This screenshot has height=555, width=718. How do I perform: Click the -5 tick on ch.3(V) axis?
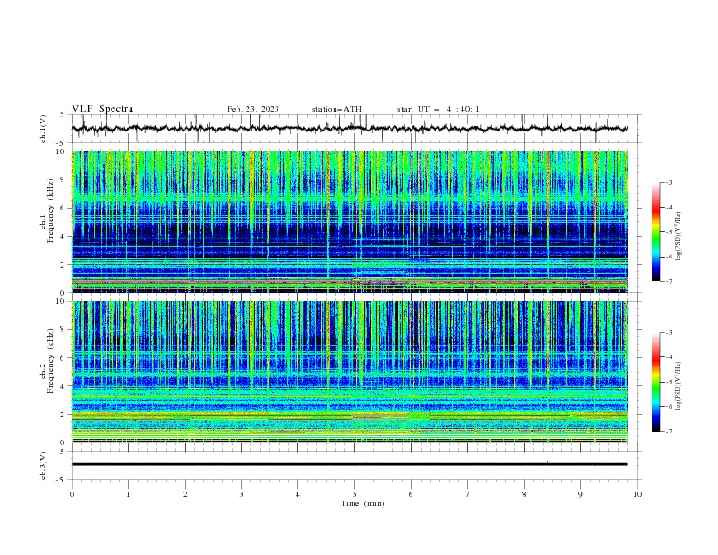(62, 480)
